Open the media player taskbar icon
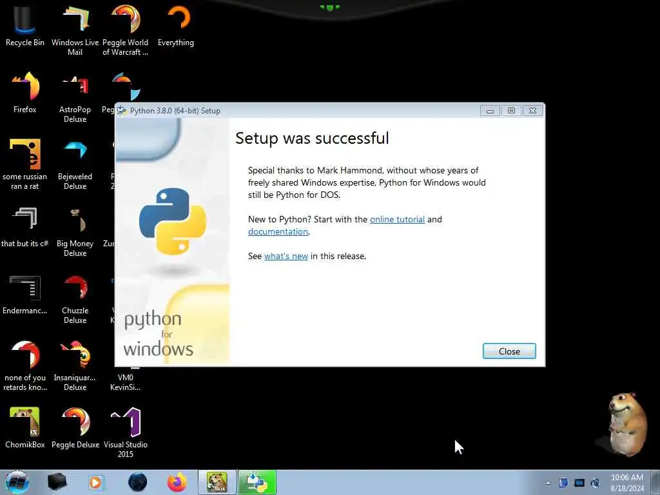660x495 pixels. [96, 482]
